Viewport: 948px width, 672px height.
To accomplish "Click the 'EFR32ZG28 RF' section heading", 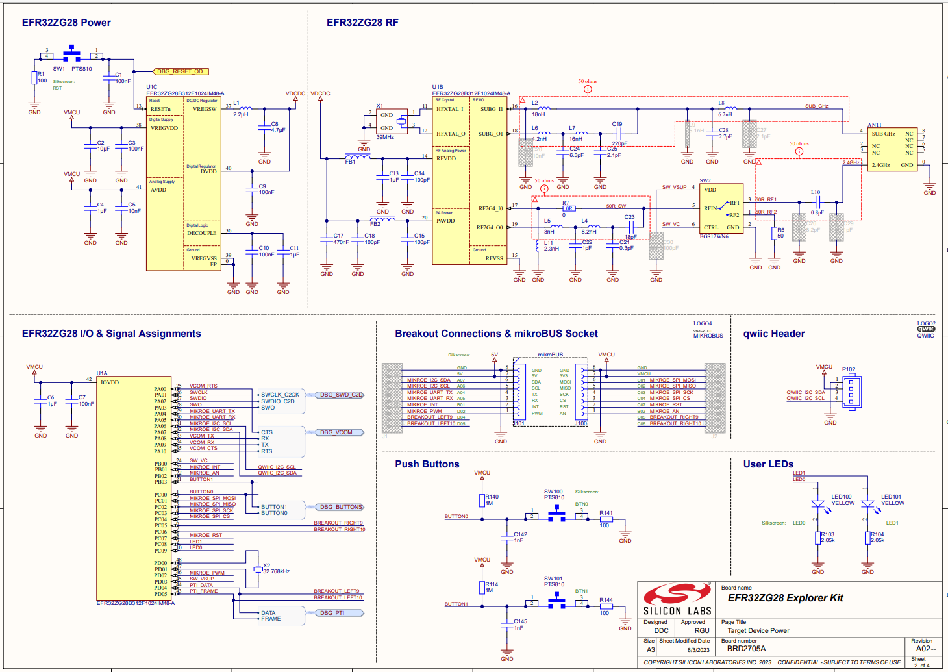I will pyautogui.click(x=362, y=23).
